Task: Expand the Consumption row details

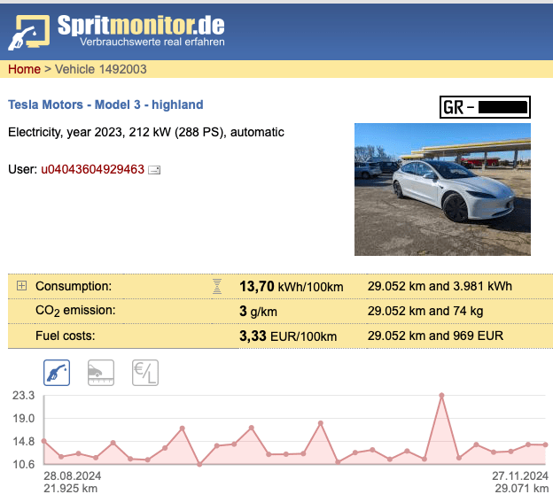Action: pos(22,286)
